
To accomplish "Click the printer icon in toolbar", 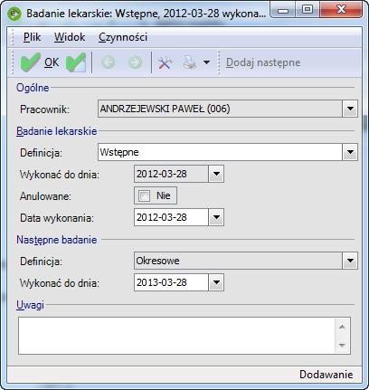I will pyautogui.click(x=190, y=62).
